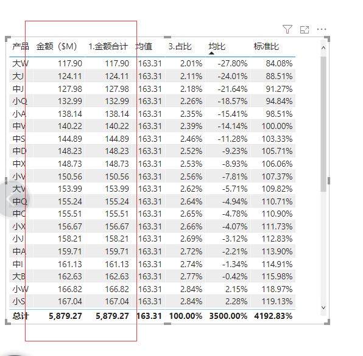Click the 1.金额合计 column header

pos(108,46)
